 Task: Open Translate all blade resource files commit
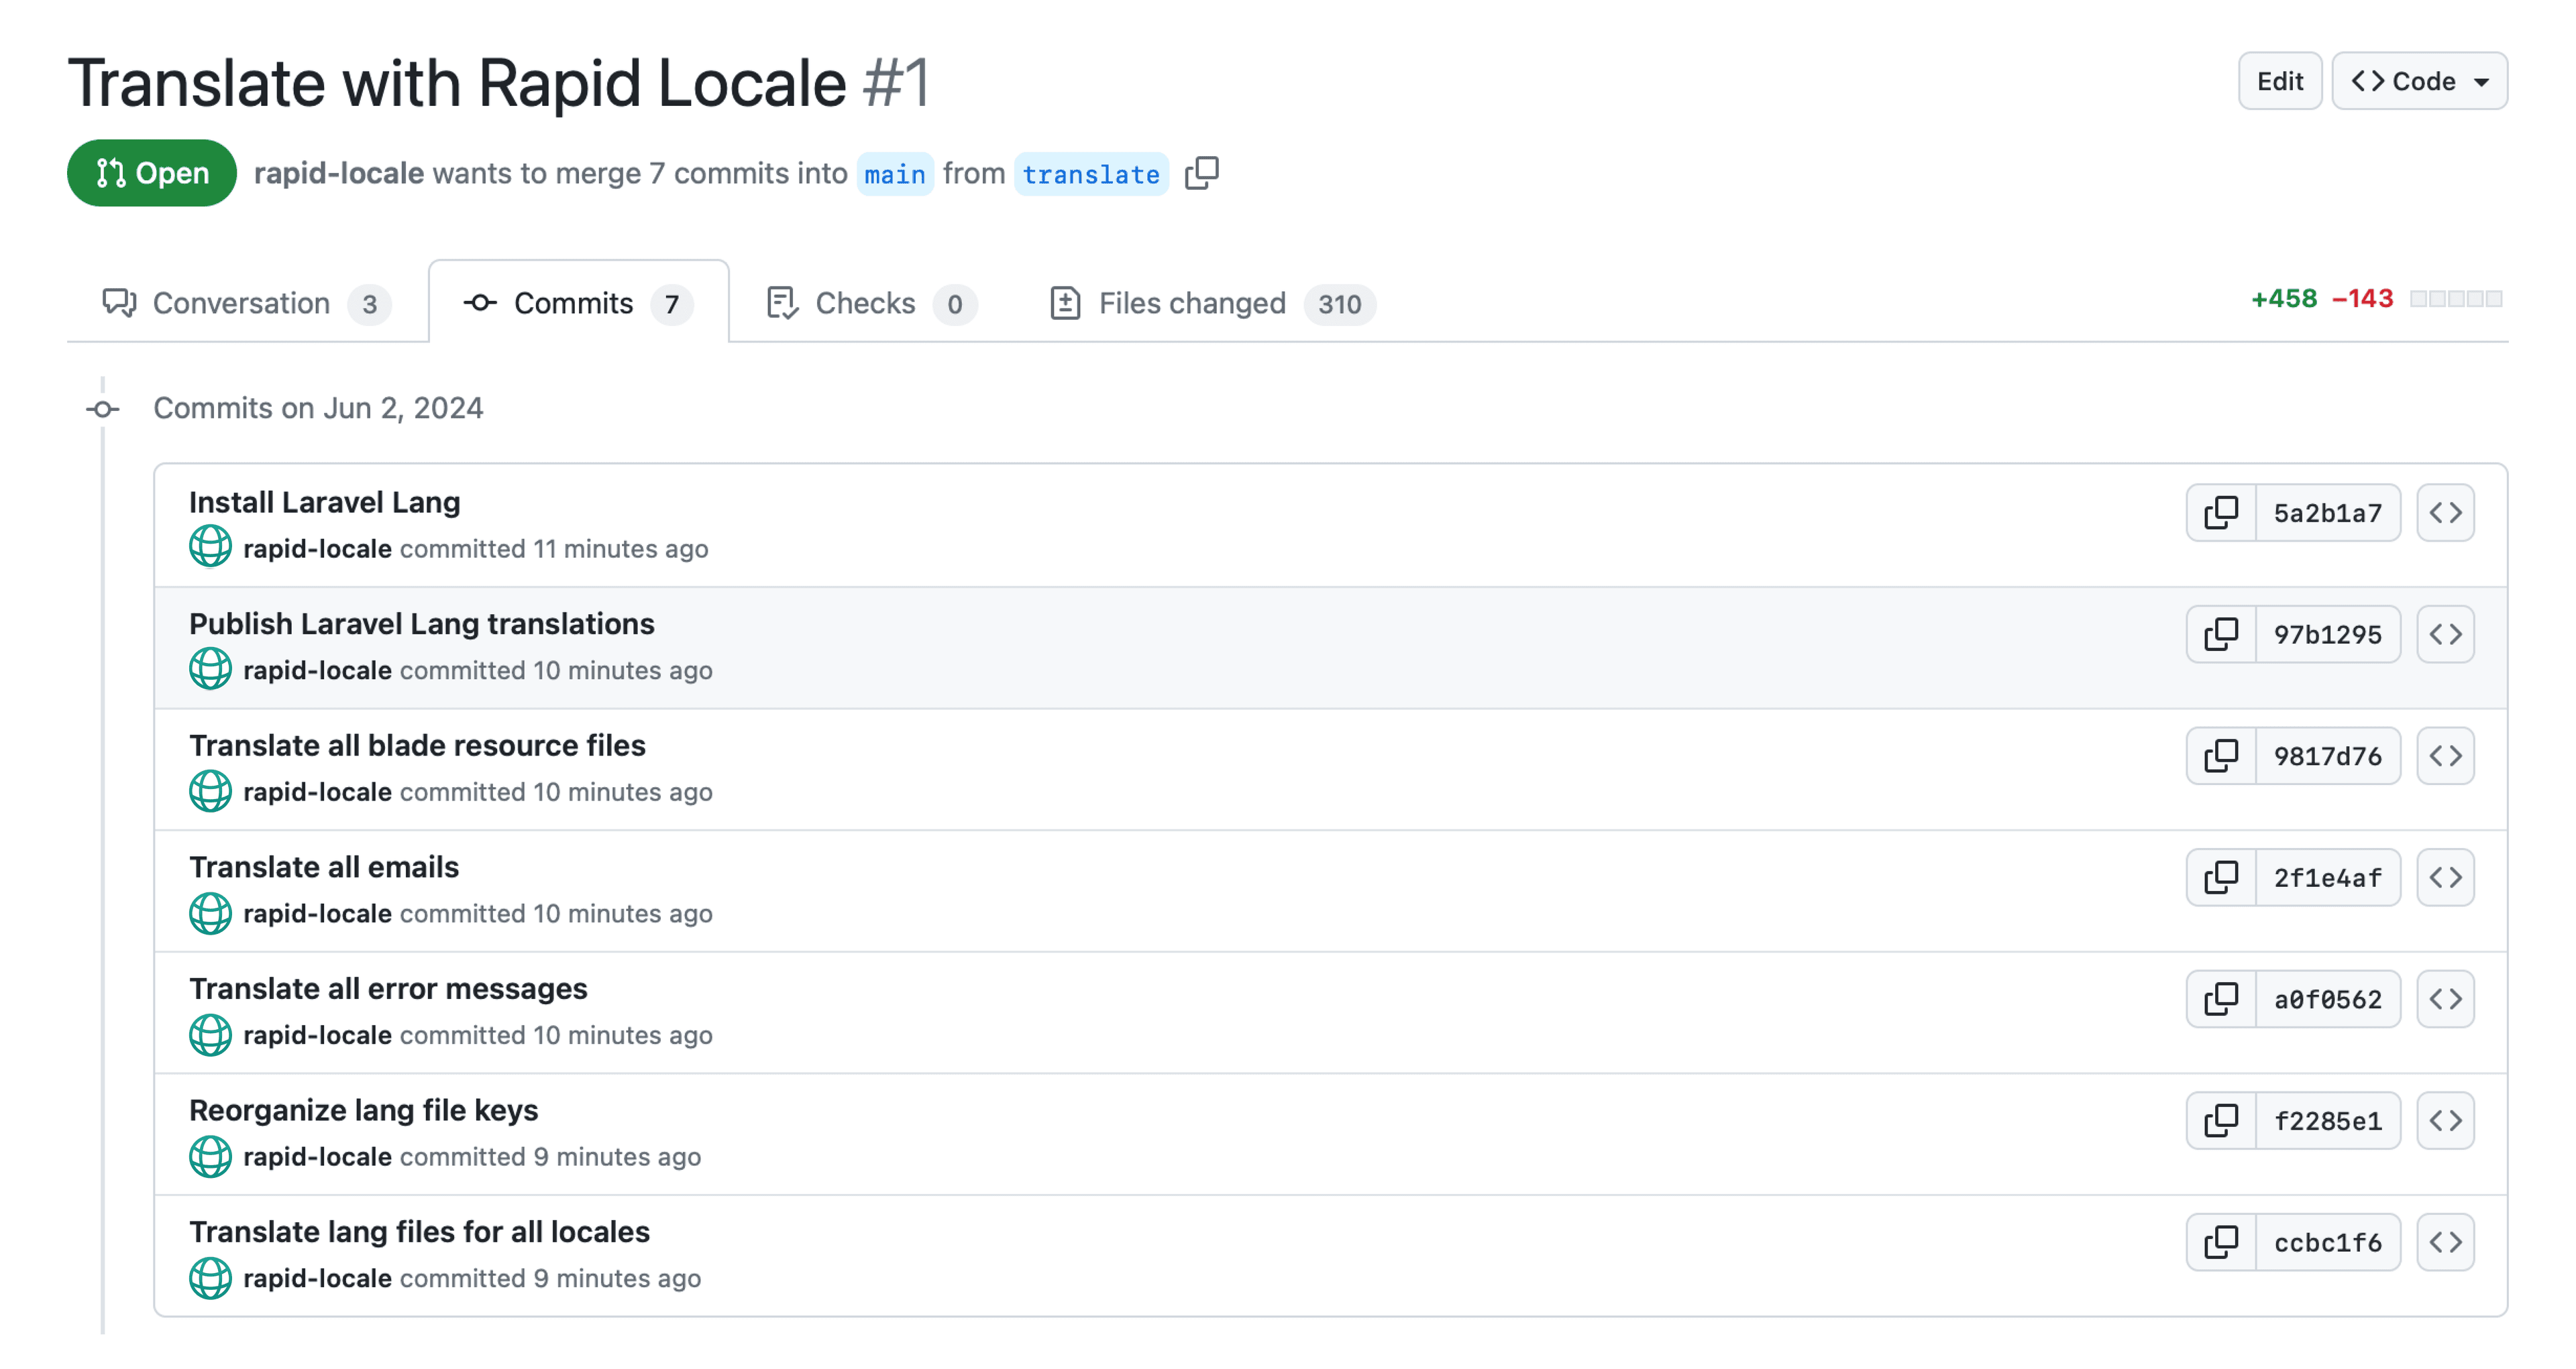(417, 746)
